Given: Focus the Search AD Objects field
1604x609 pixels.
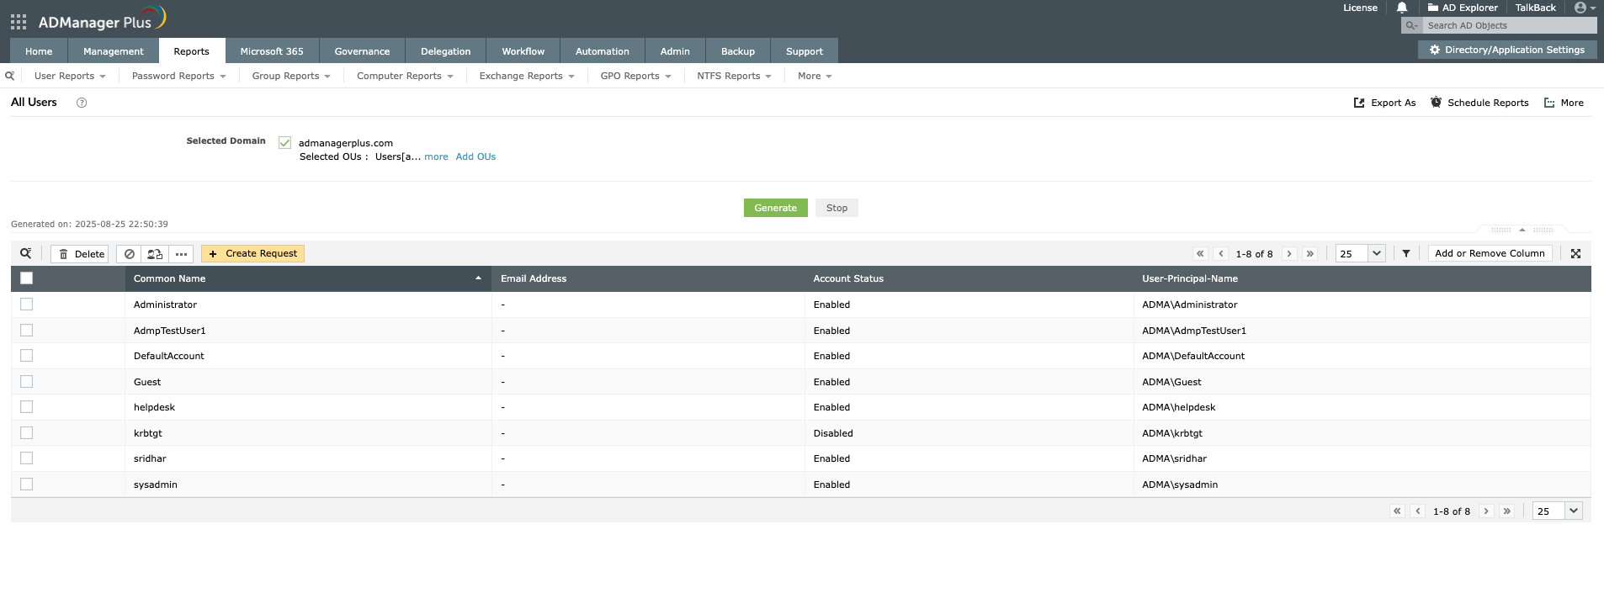Looking at the screenshot, I should coord(1510,26).
